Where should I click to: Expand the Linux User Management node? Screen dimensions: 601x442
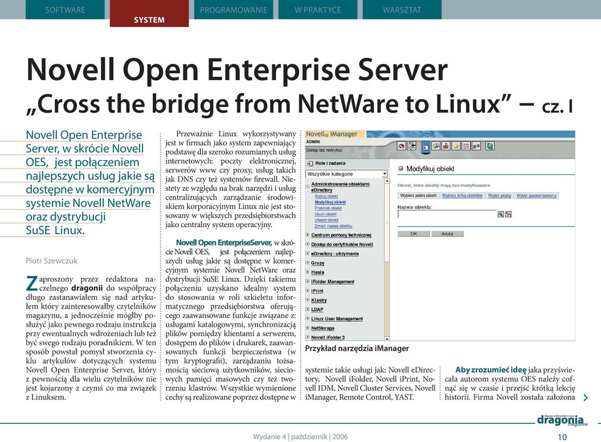pyautogui.click(x=307, y=319)
